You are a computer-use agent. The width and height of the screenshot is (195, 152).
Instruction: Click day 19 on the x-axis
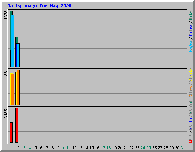(x=114, y=148)
